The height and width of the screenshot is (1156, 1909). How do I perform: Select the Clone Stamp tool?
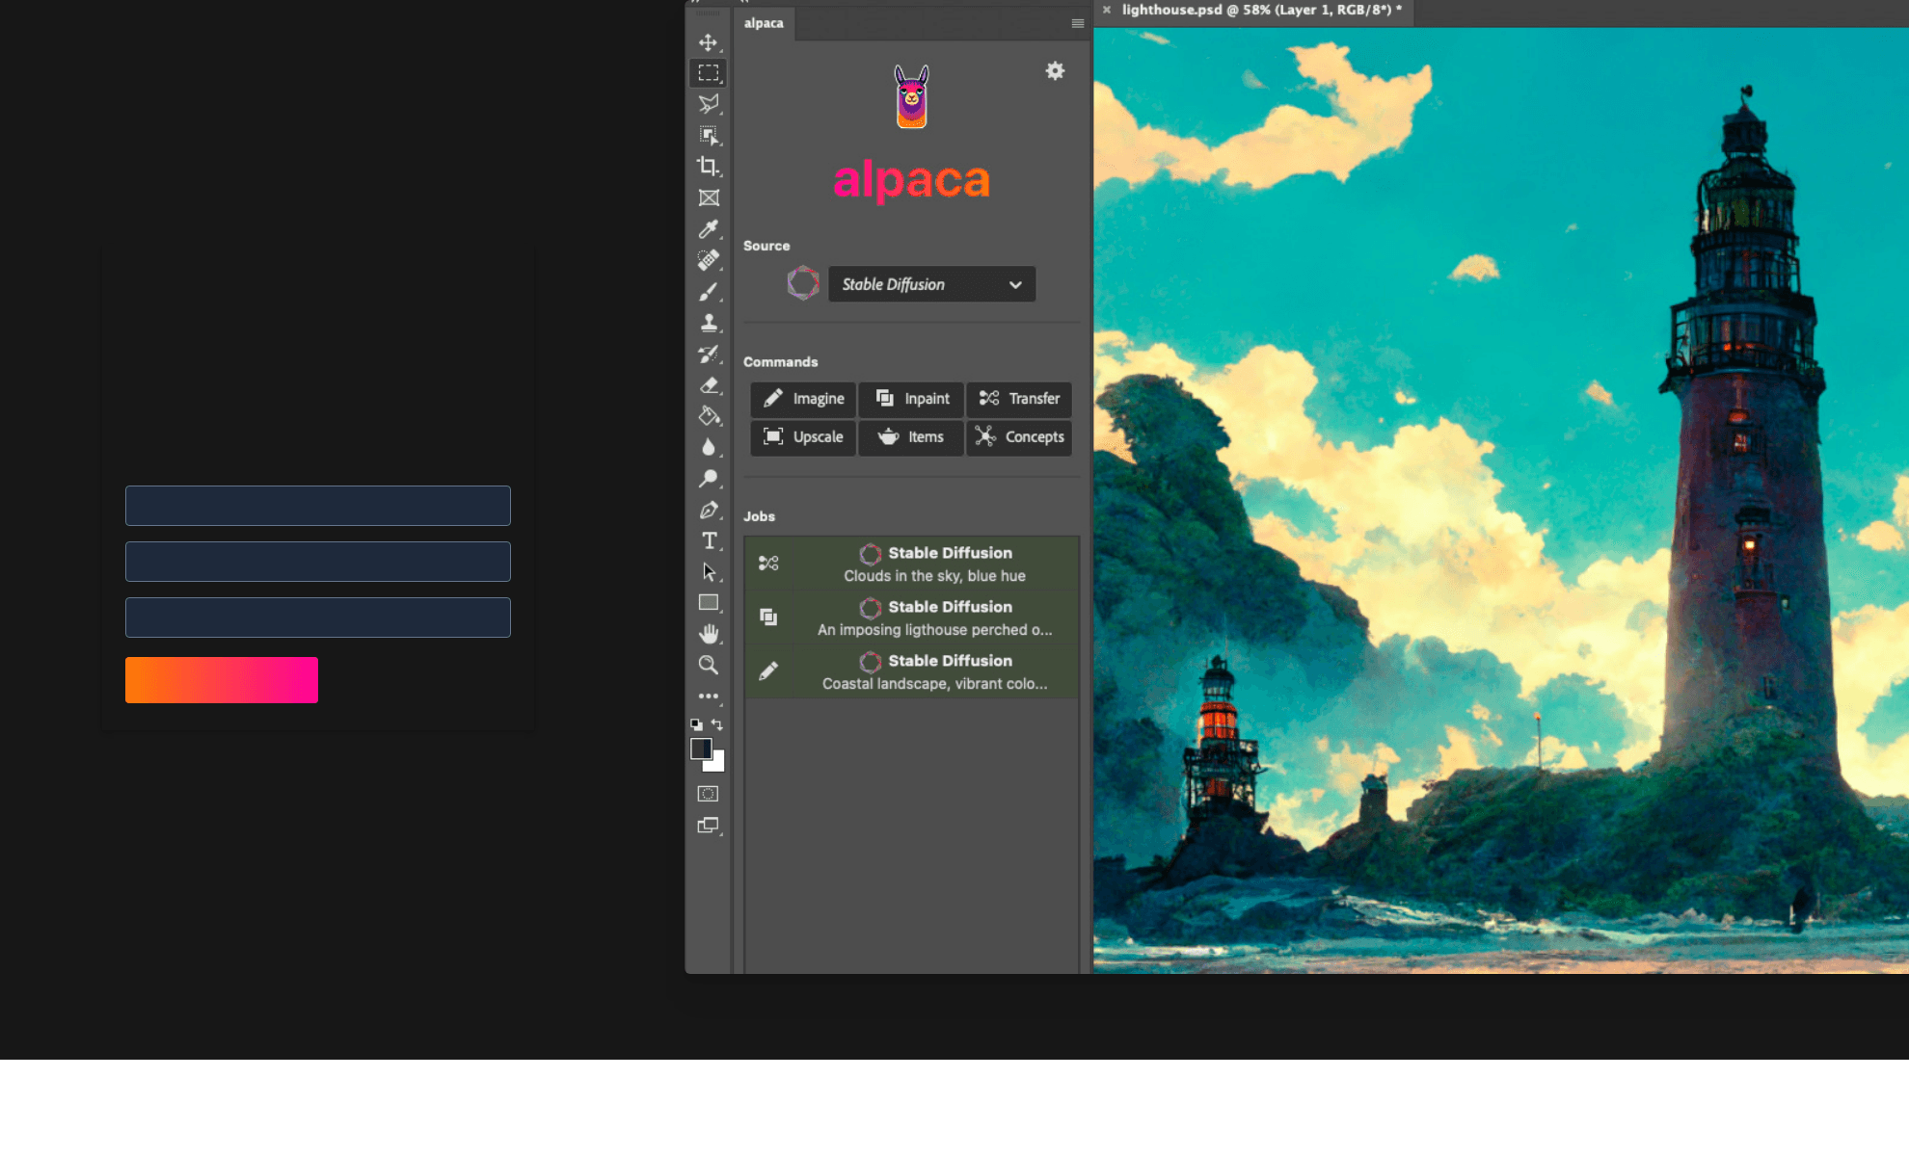click(x=708, y=323)
